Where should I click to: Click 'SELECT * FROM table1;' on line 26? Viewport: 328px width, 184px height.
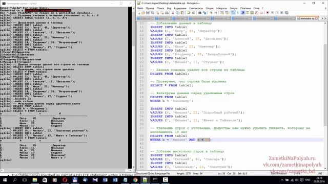172,85
